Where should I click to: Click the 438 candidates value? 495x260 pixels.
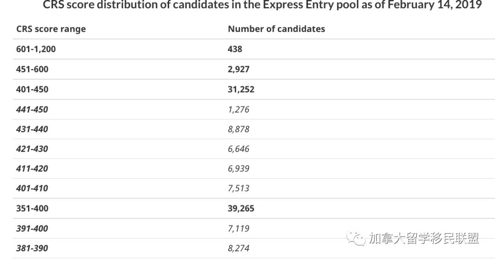coord(235,49)
